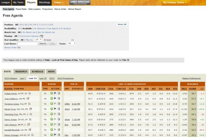Sort table by REB column

(x=146, y=89)
